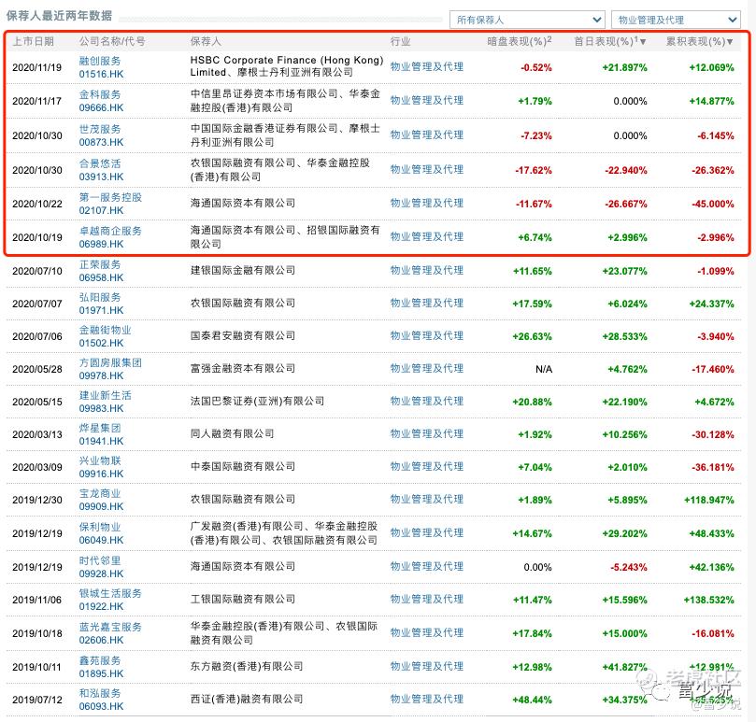756x722 pixels.
Task: Select the value +48.44%
Action: coord(532,700)
